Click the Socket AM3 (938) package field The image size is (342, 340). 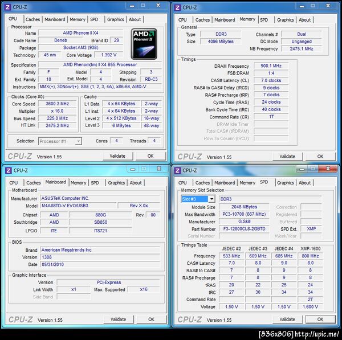click(x=81, y=47)
